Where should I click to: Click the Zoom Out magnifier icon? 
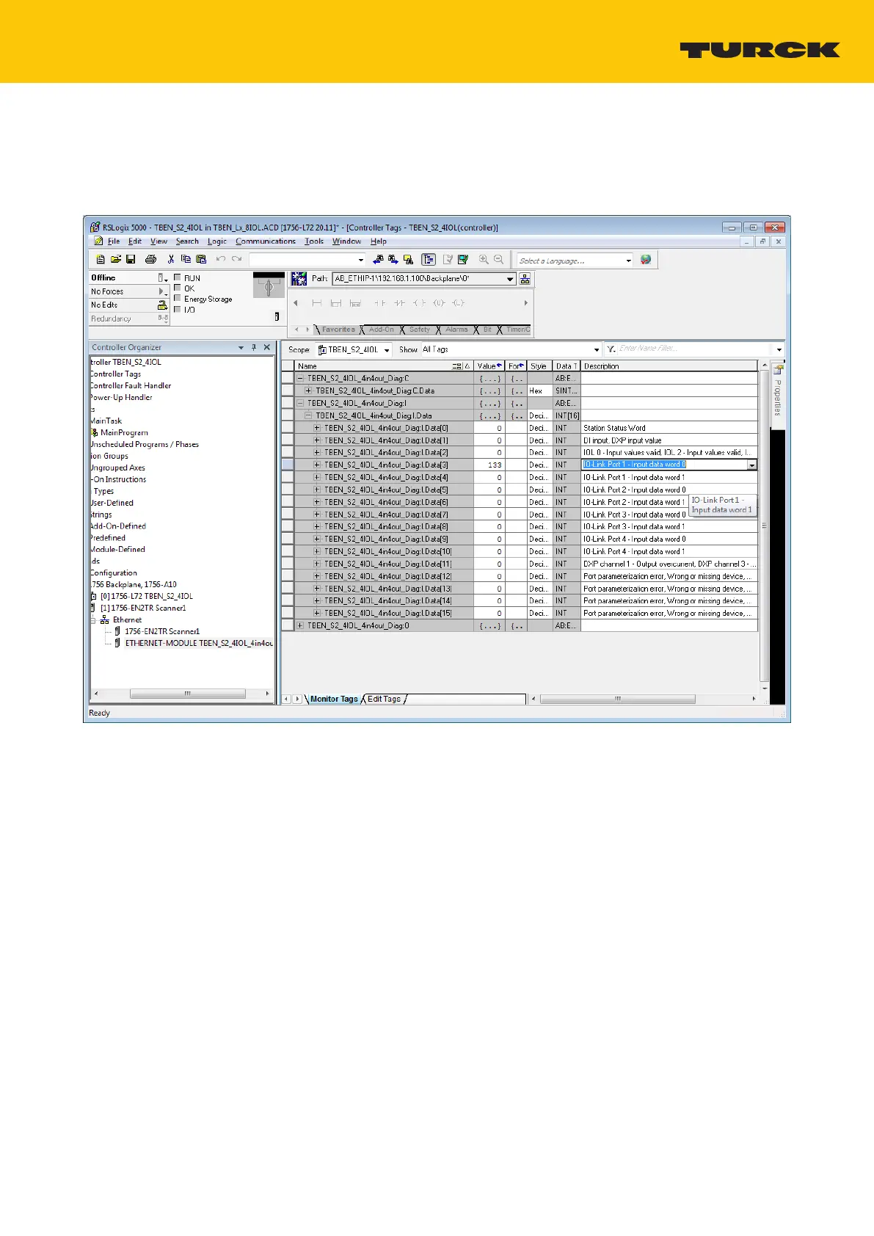coord(498,259)
